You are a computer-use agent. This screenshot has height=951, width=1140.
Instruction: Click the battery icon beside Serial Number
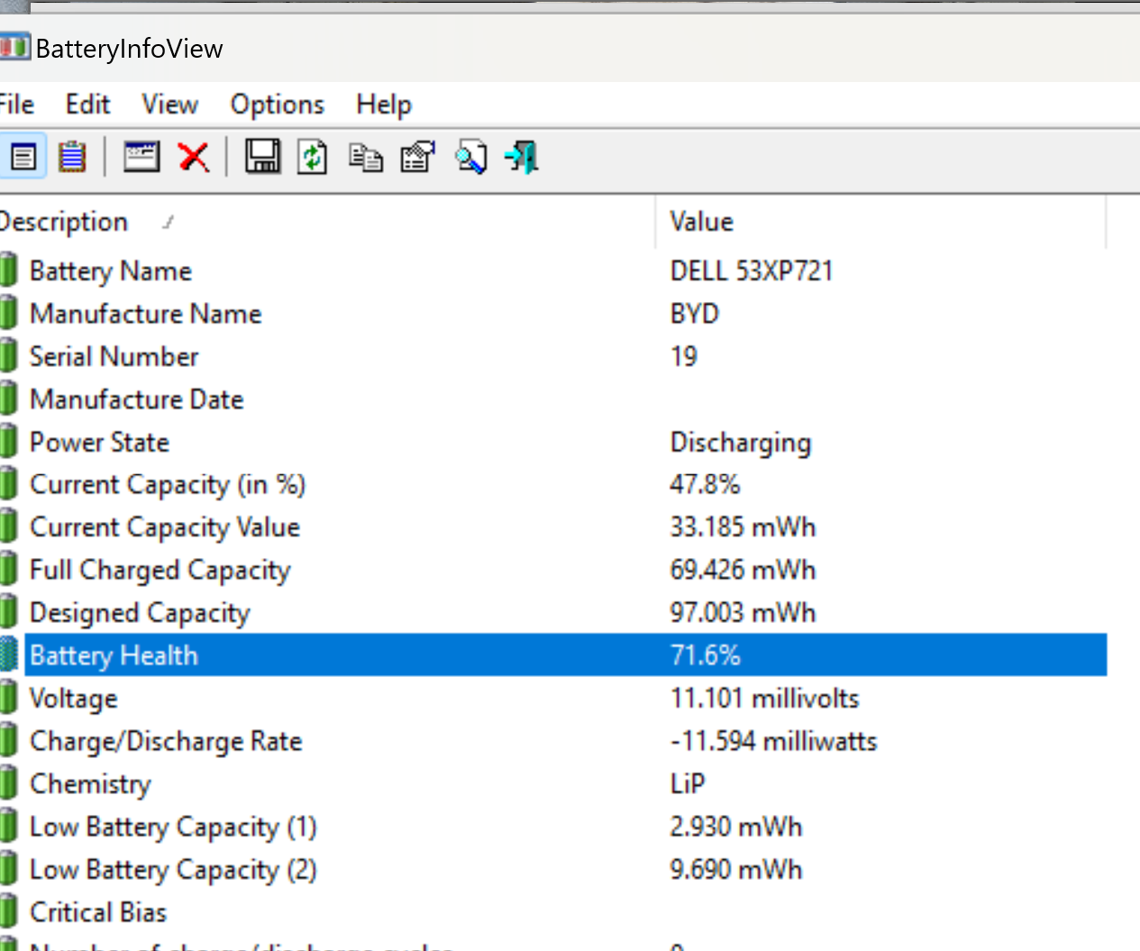[x=8, y=355]
